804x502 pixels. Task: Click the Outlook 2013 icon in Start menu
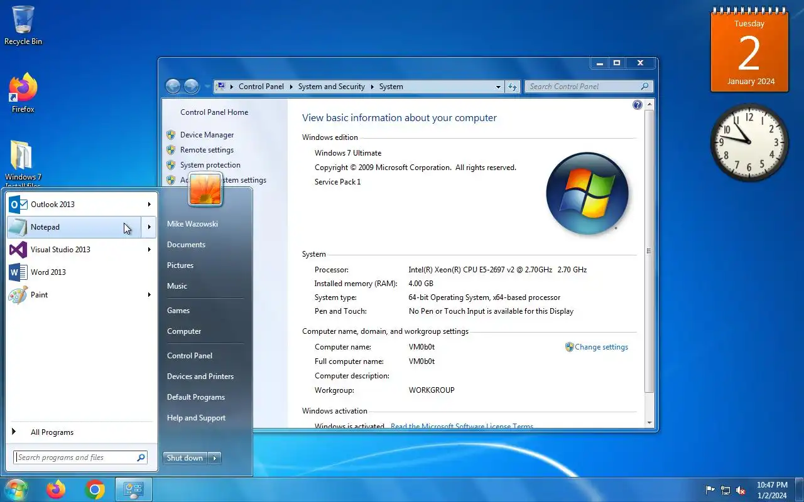tap(18, 205)
